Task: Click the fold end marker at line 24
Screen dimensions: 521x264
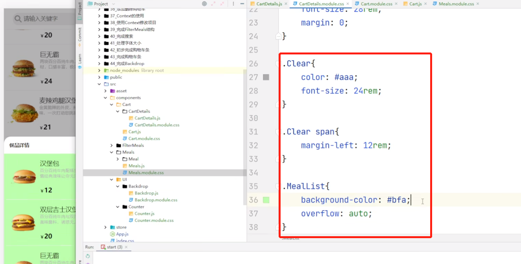Action: [278, 36]
